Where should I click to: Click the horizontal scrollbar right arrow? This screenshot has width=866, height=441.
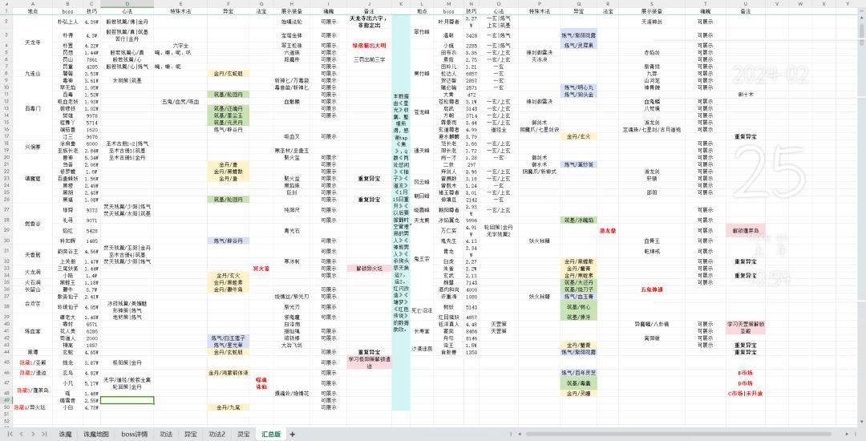[848, 435]
